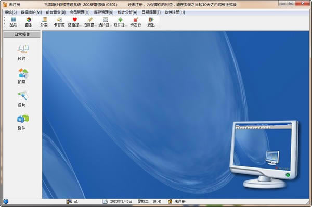Screen dimensions: 312x207
Task: Open the 卡存款 card deposit icon
Action: 59,22
